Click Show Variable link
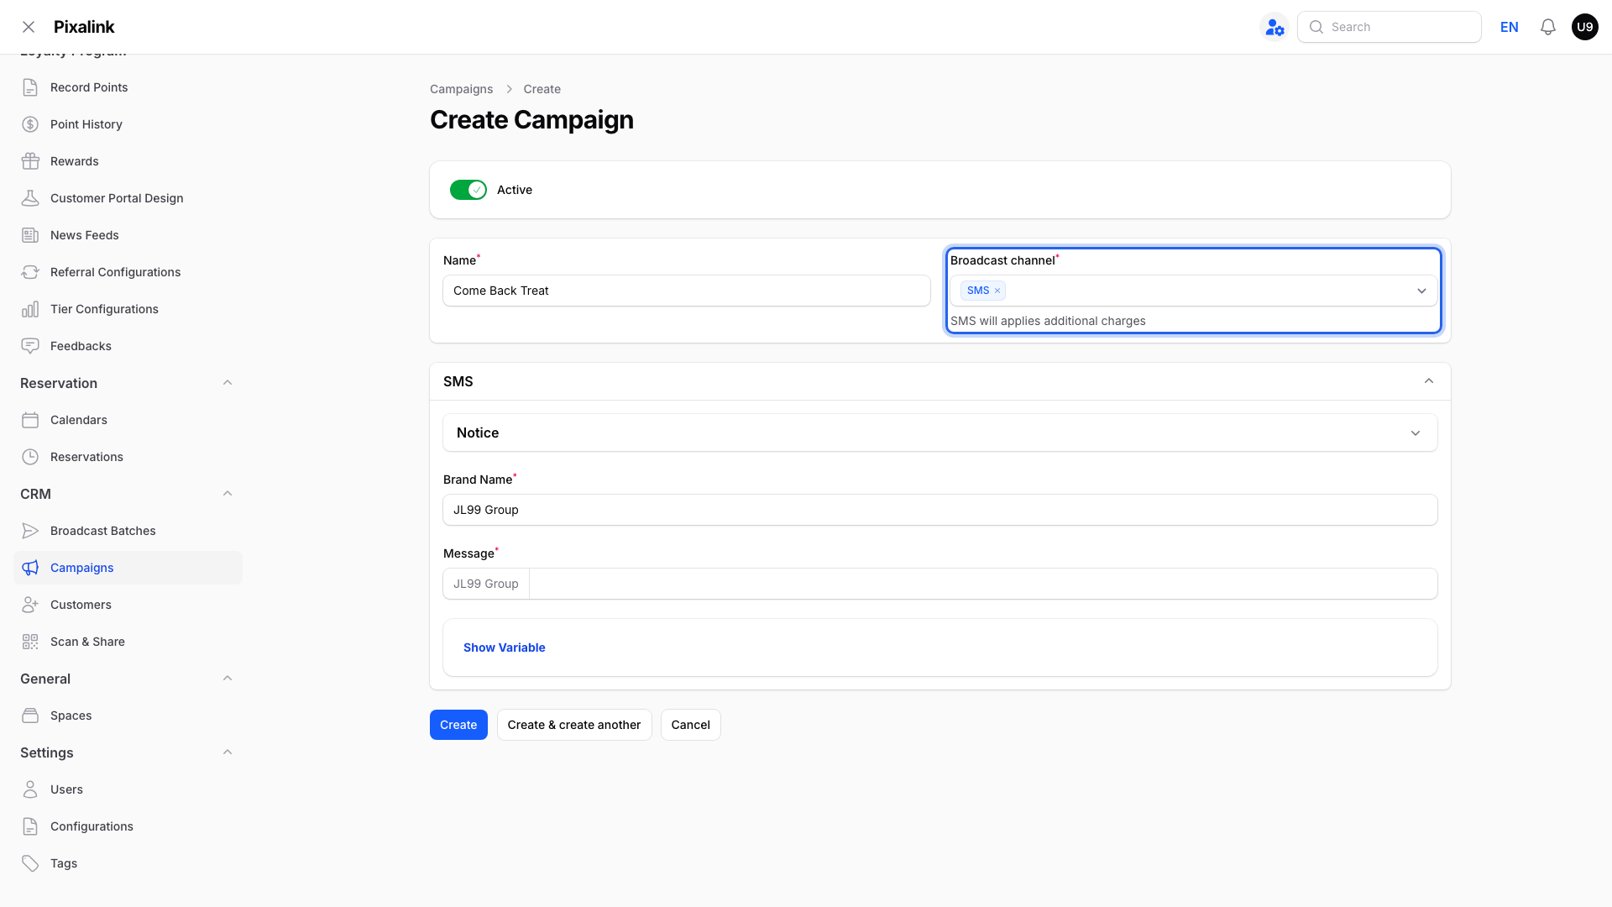This screenshot has width=1612, height=907. click(505, 647)
